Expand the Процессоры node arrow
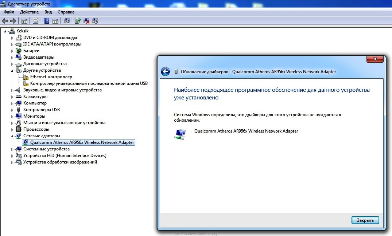This screenshot has height=236, width=392. pyautogui.click(x=12, y=130)
